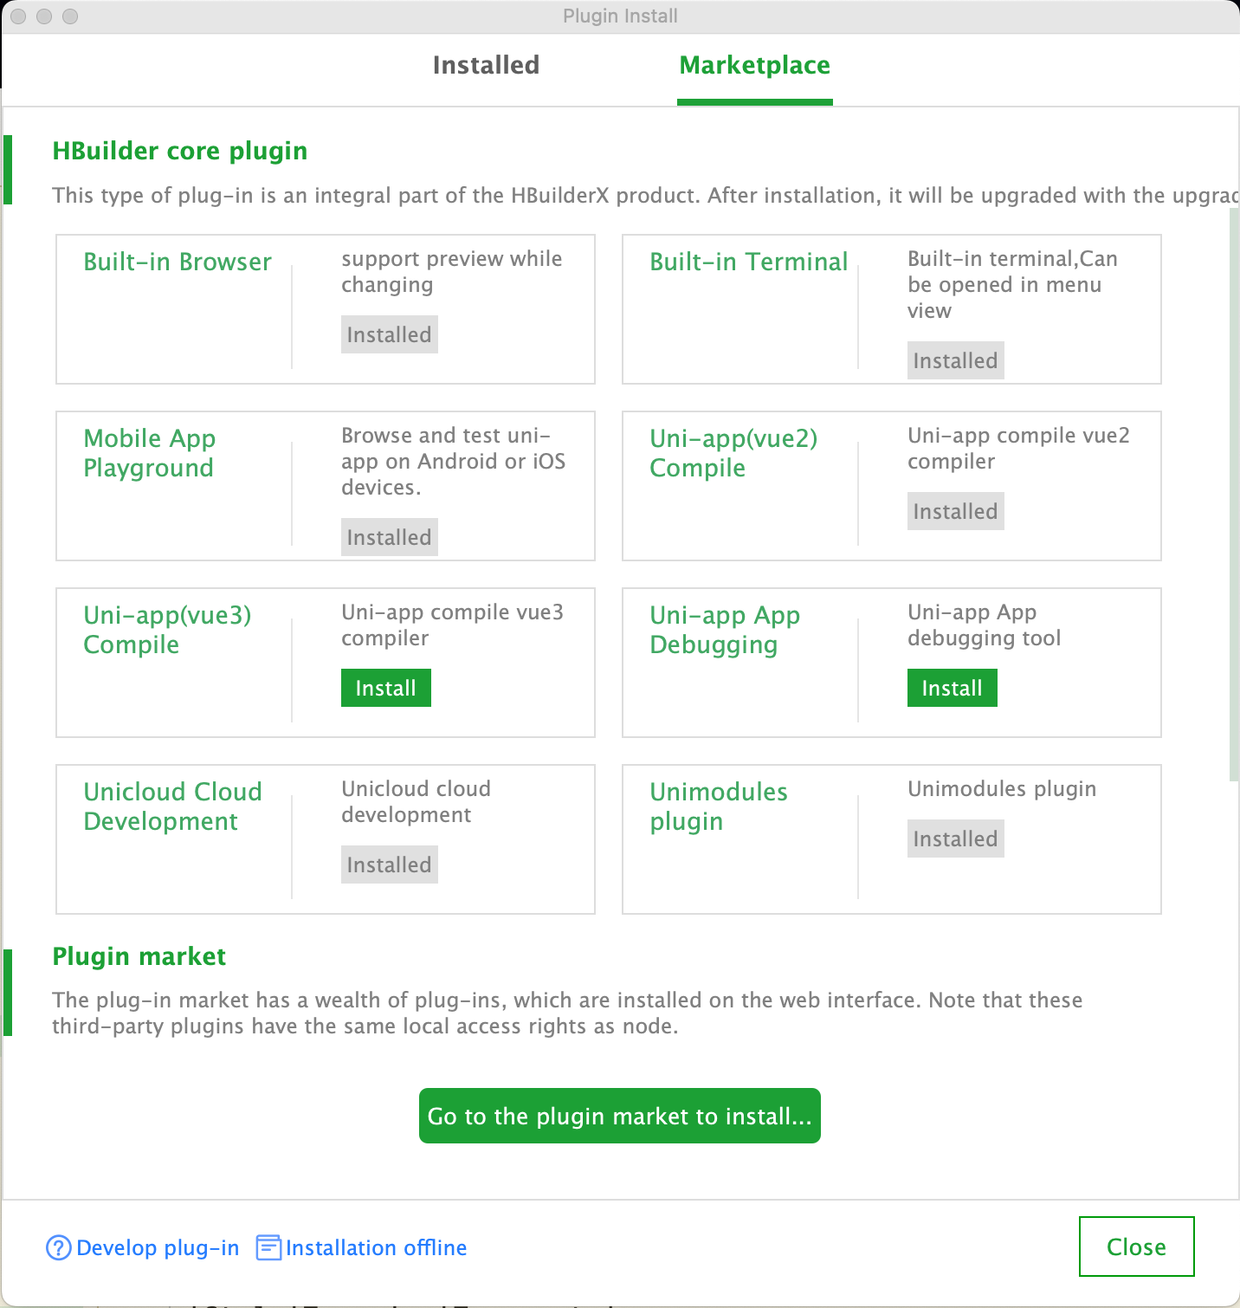Open the Installation offline link
Image resolution: width=1240 pixels, height=1308 pixels.
376,1247
